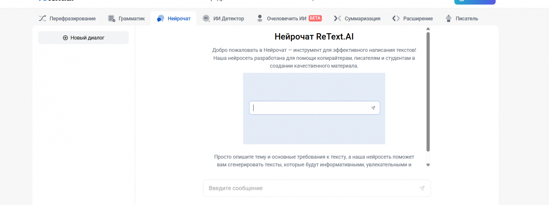This screenshot has width=549, height=205.
Task: Click the Писатель pen nib icon
Action: [x=448, y=18]
